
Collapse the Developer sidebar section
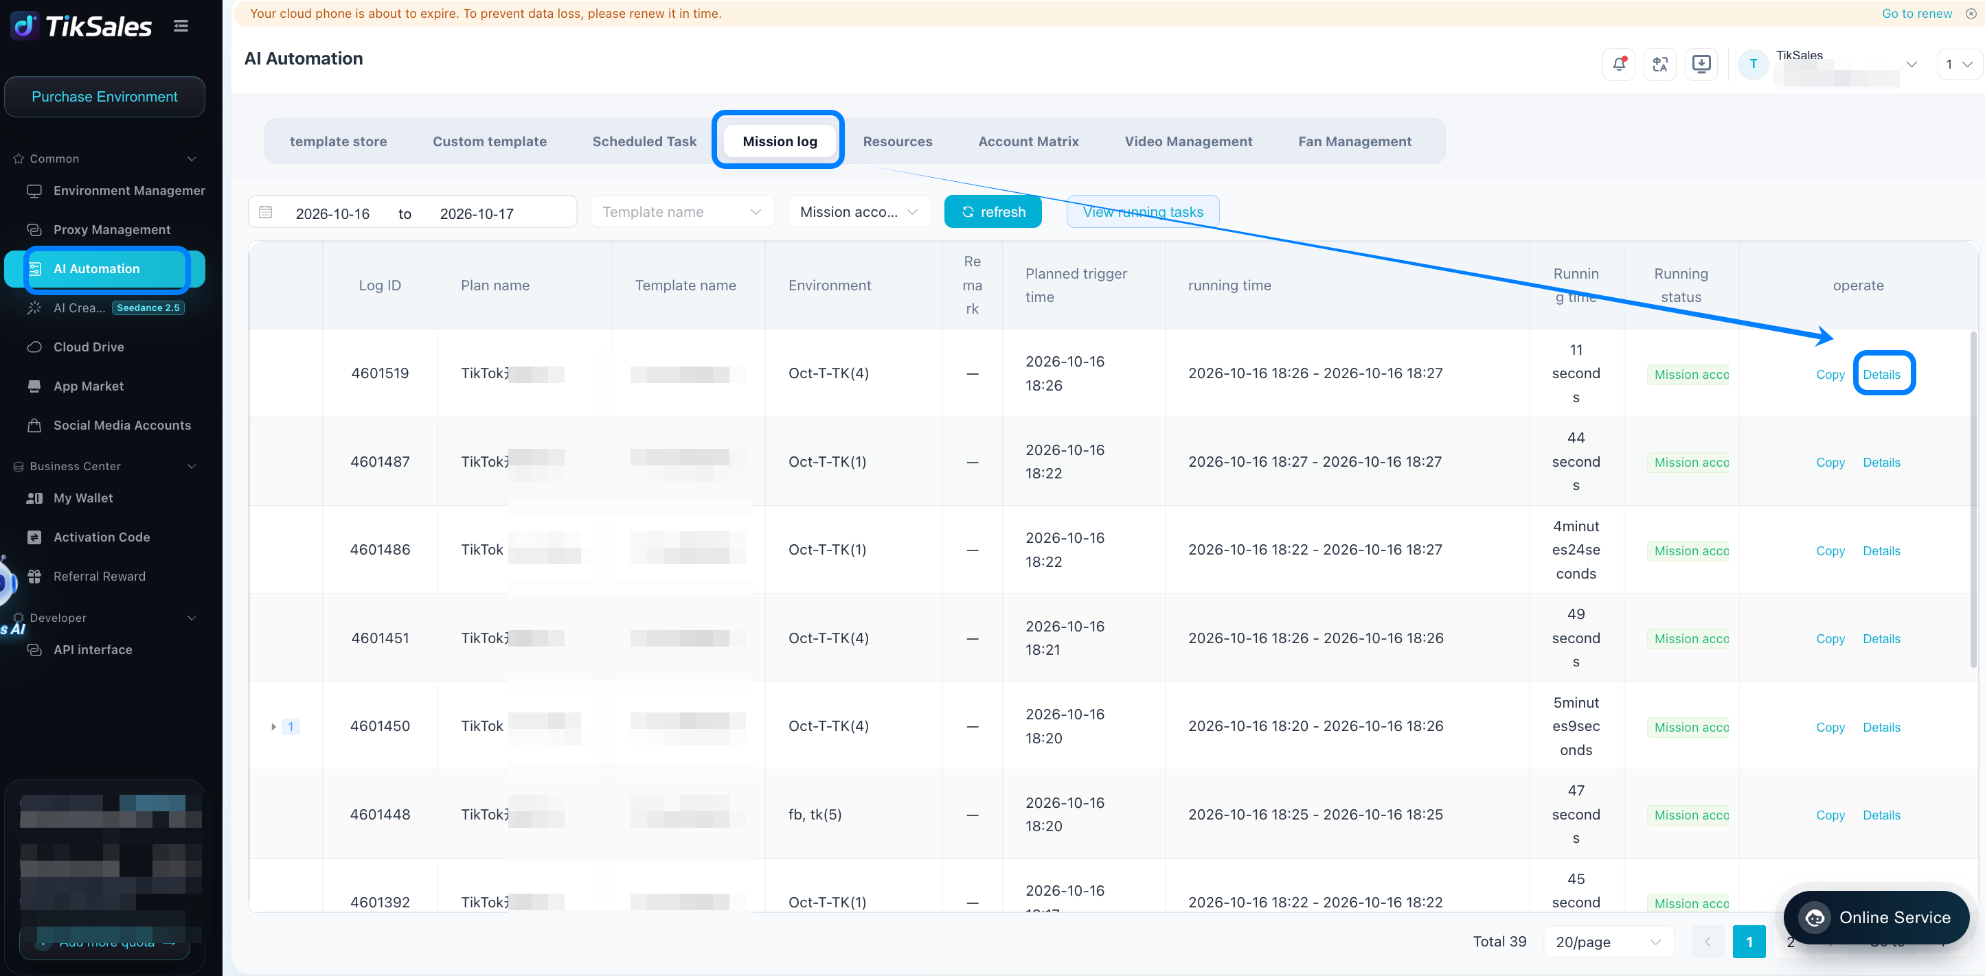tap(192, 618)
